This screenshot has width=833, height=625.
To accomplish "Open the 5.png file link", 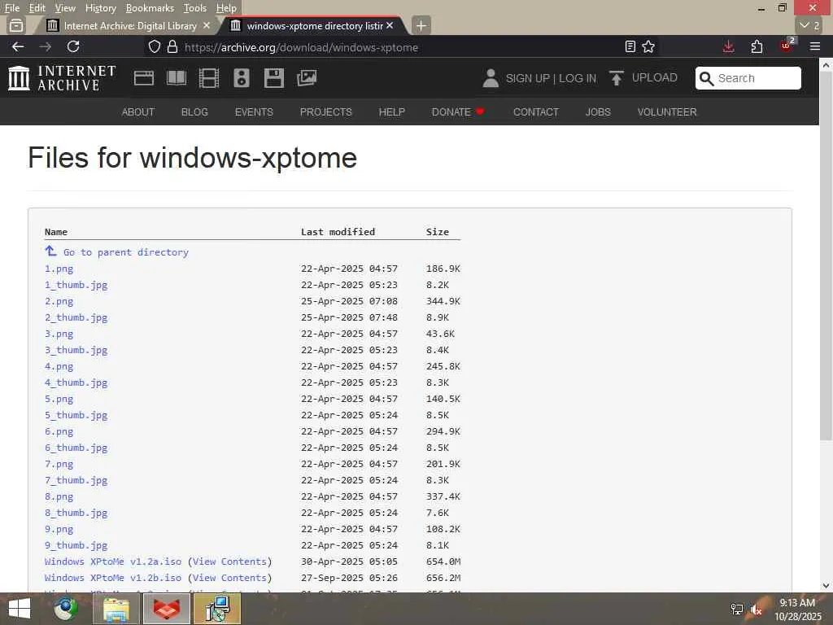I will point(59,399).
